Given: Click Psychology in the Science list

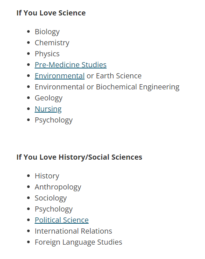Looking at the screenshot, I should pyautogui.click(x=54, y=120).
